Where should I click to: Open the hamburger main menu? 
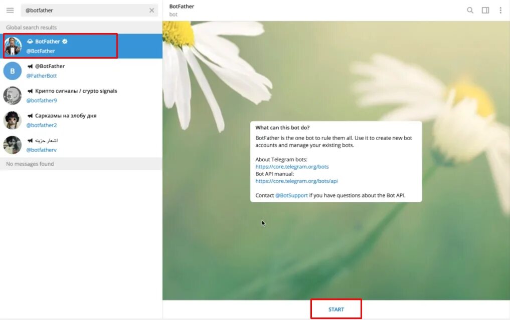point(10,10)
